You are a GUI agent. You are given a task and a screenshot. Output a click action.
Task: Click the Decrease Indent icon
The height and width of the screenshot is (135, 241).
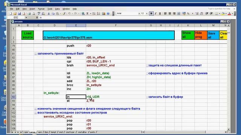click(x=207, y=13)
